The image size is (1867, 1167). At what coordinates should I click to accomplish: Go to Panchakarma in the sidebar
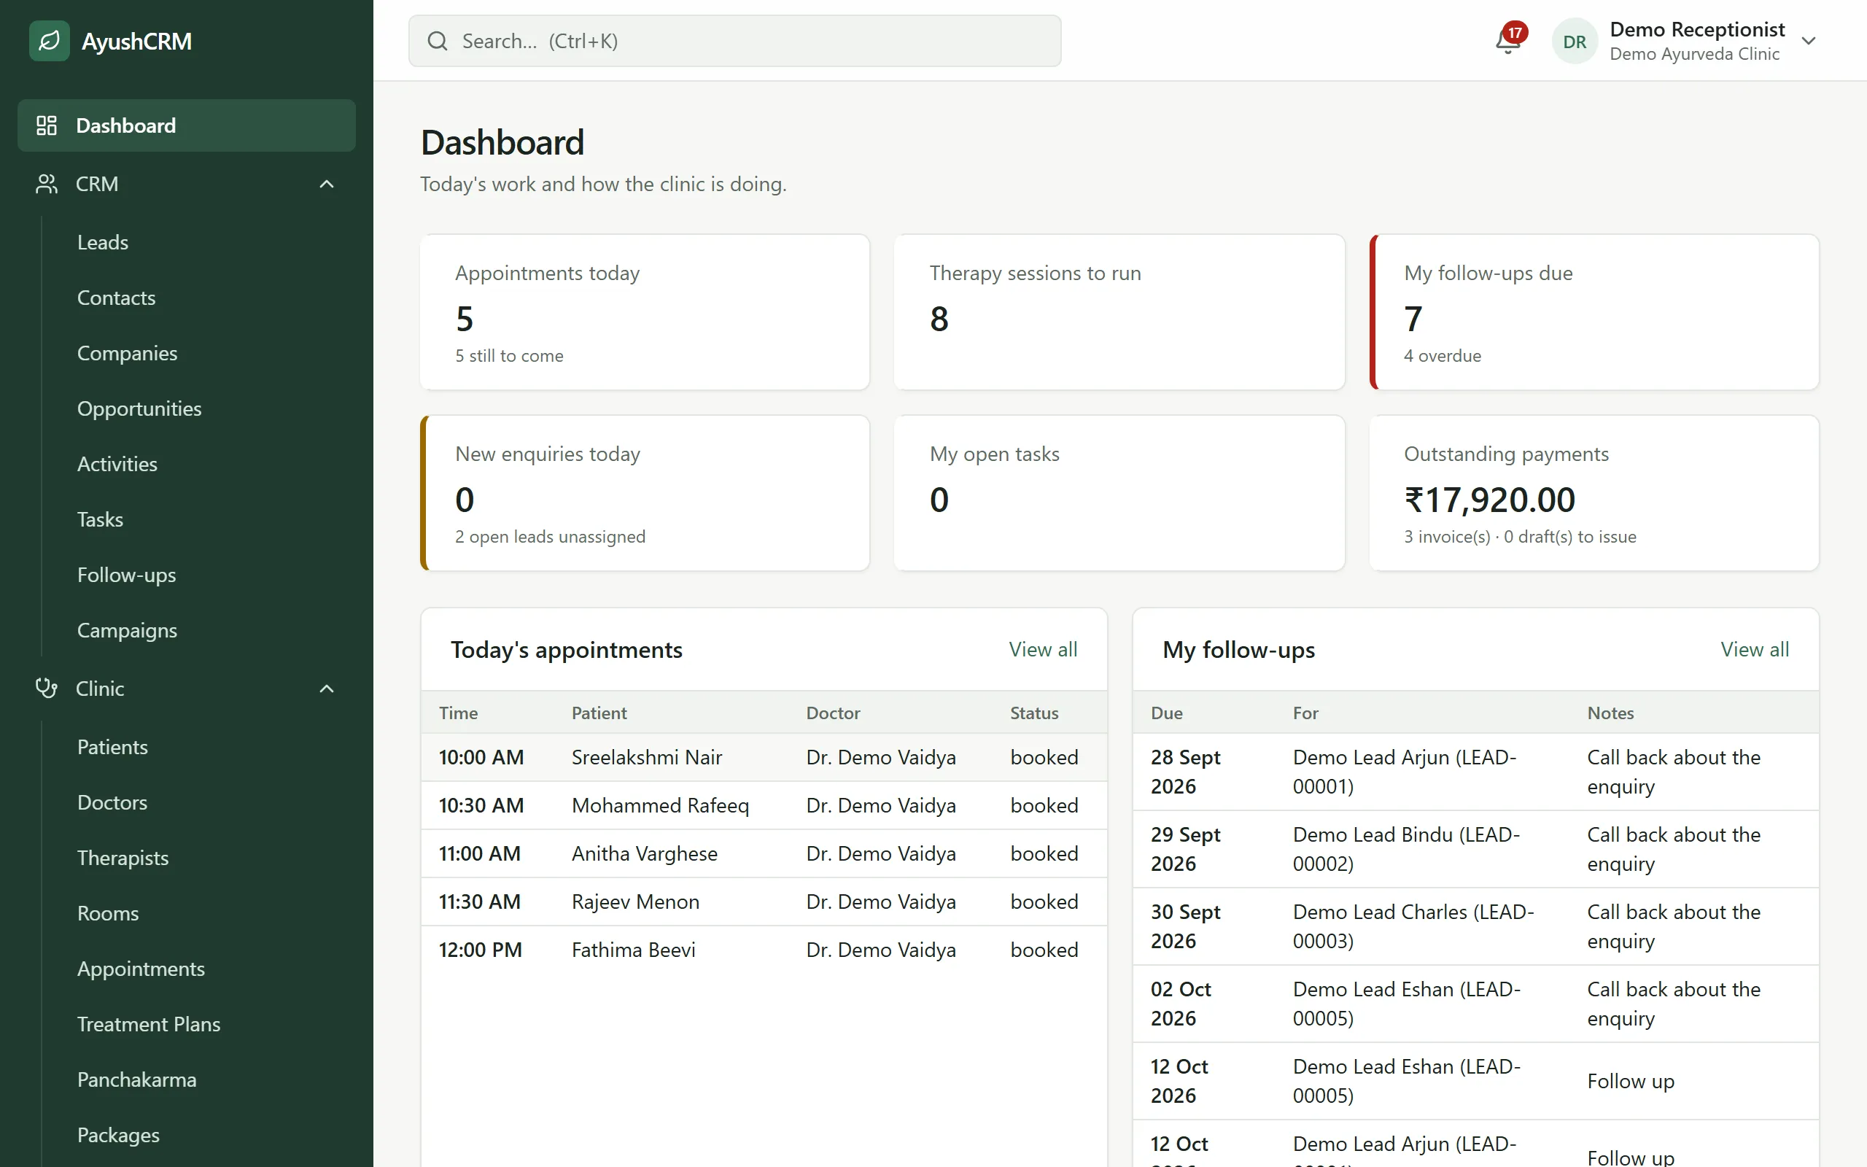tap(136, 1079)
